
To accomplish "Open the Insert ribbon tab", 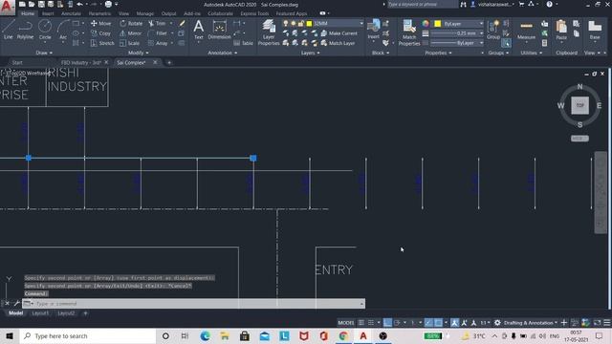I will 48,13.
